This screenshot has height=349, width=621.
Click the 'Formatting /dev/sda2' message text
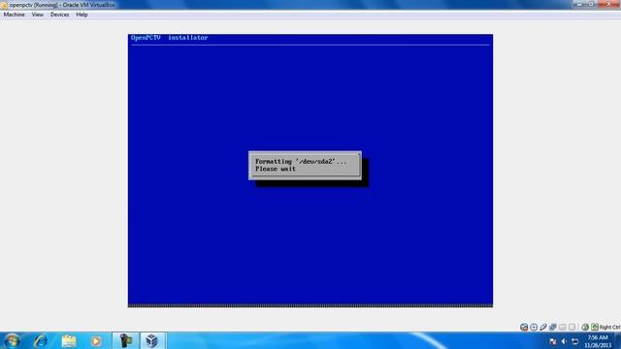pos(301,162)
